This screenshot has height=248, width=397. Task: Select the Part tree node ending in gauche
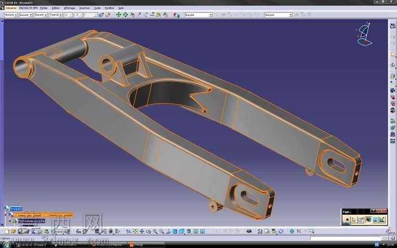(32, 221)
